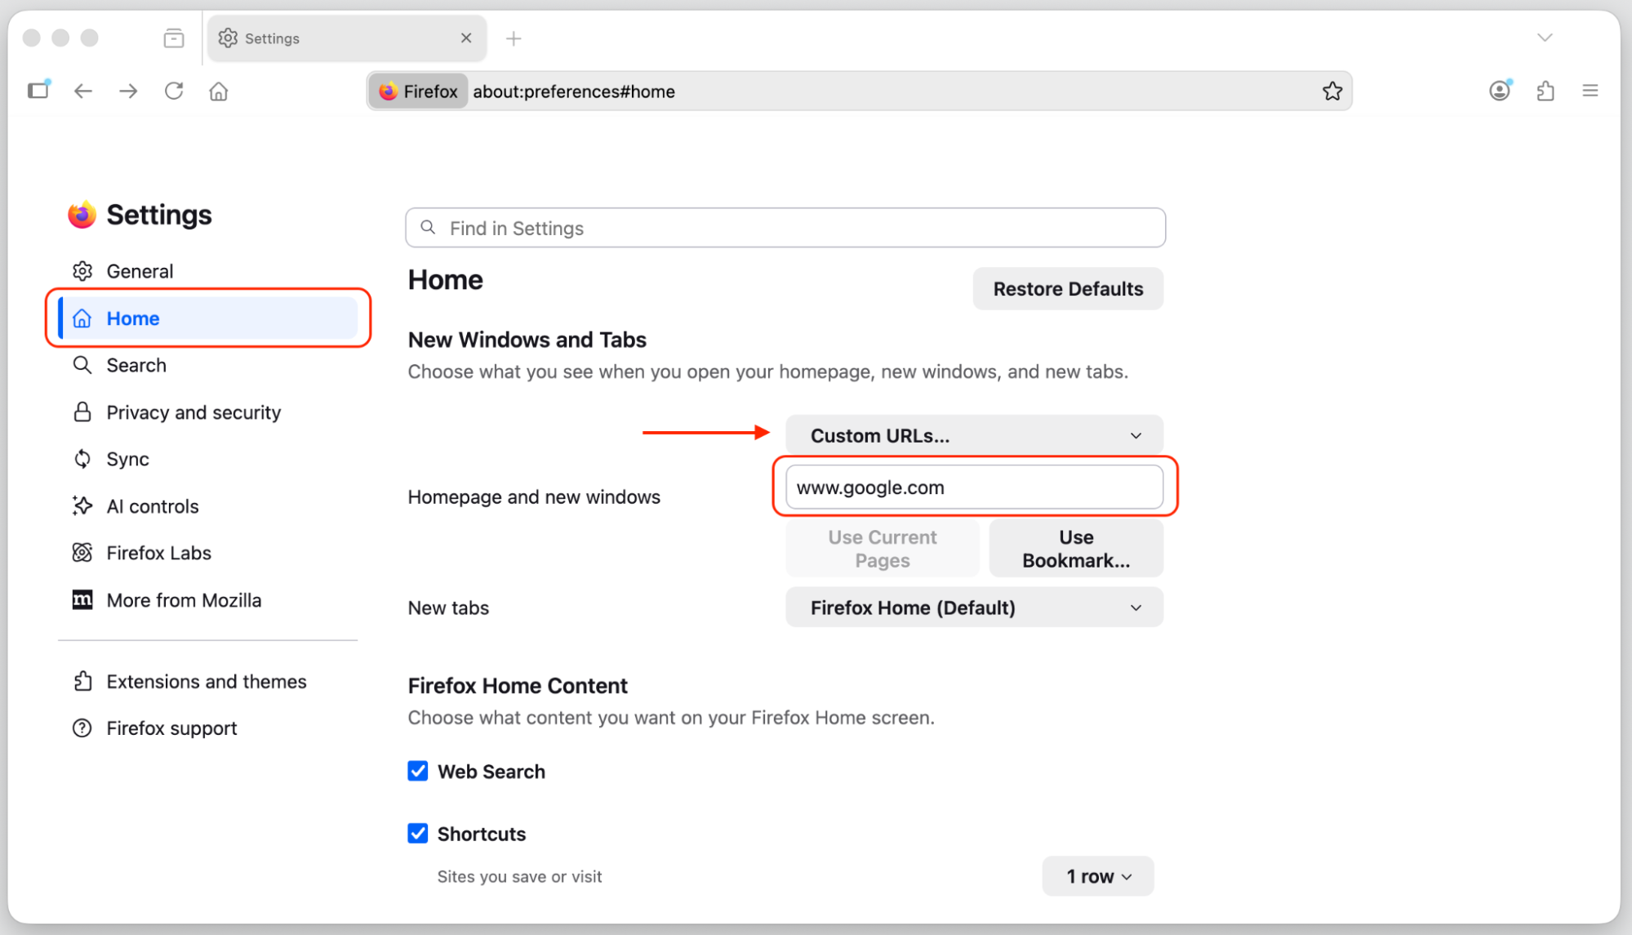Reload the current page
This screenshot has width=1632, height=935.
(174, 91)
